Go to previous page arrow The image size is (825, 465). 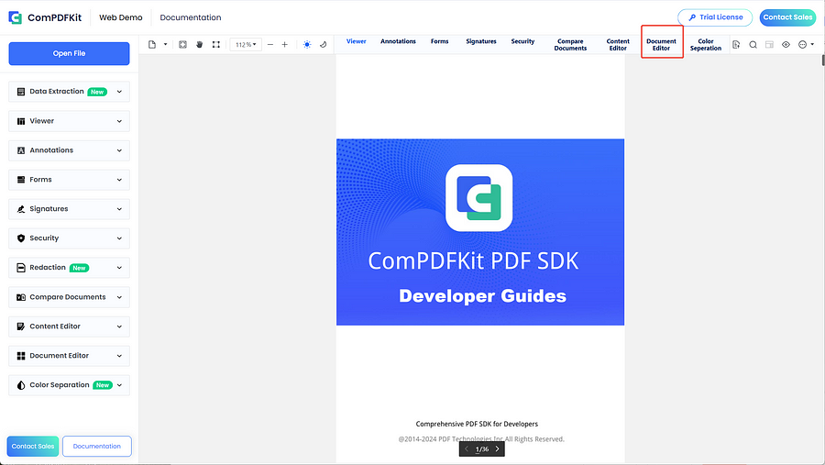[467, 448]
